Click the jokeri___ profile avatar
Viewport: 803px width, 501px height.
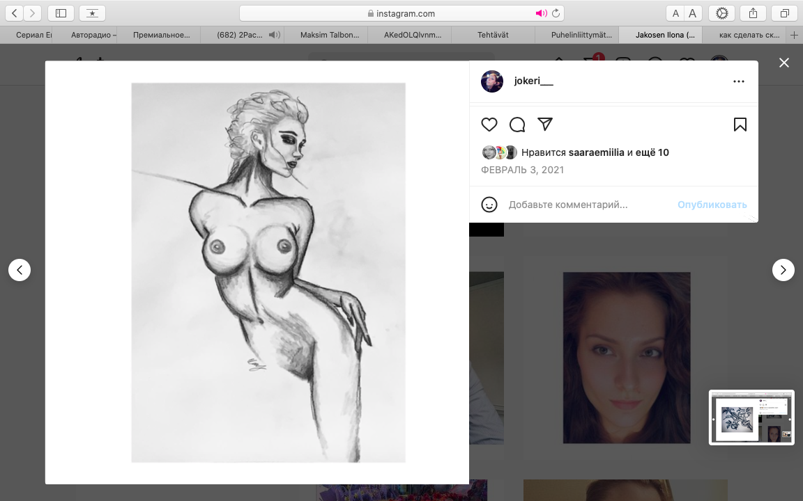[x=492, y=81]
